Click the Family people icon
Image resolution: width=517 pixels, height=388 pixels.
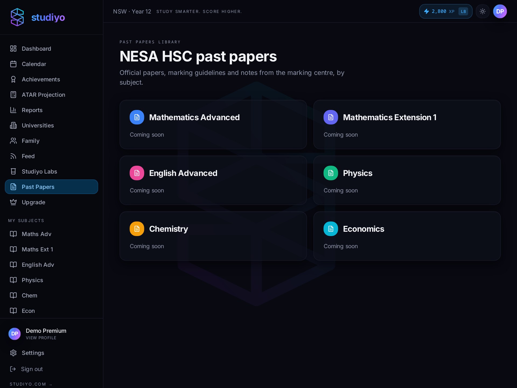13,141
